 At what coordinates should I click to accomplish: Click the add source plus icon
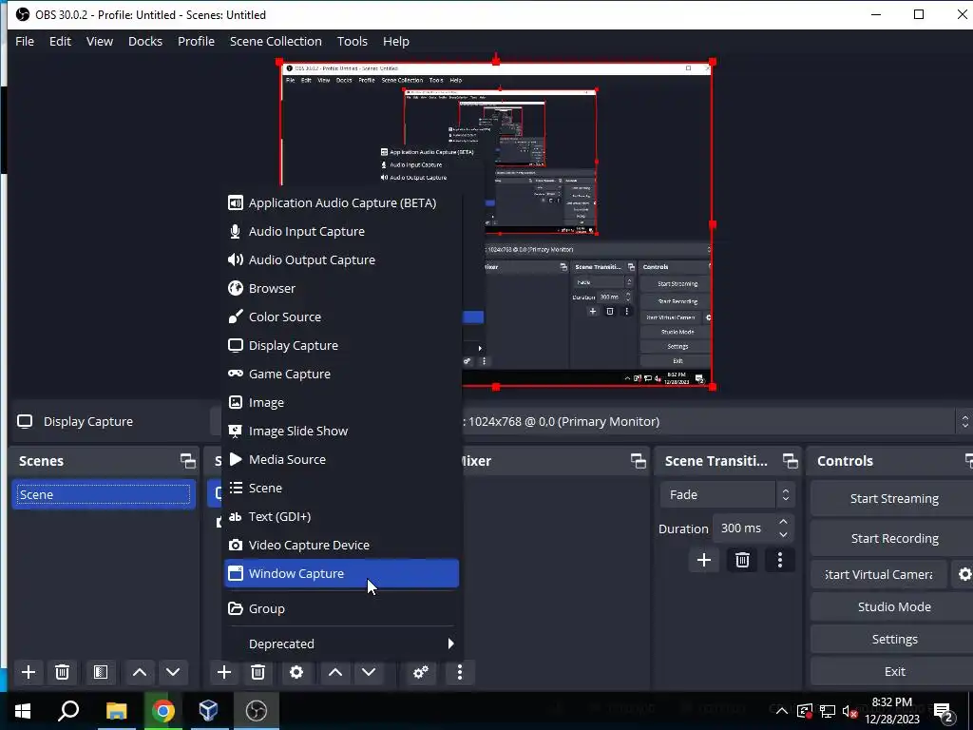click(224, 672)
